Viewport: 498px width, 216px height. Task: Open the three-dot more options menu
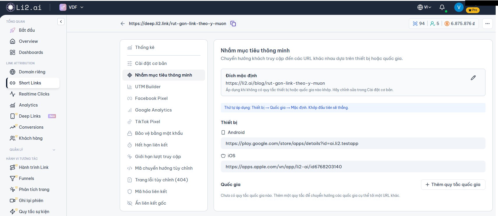(488, 24)
